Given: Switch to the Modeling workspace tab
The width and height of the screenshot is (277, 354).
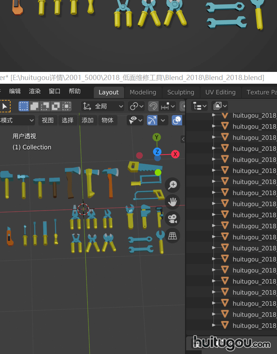Looking at the screenshot, I should (x=143, y=92).
